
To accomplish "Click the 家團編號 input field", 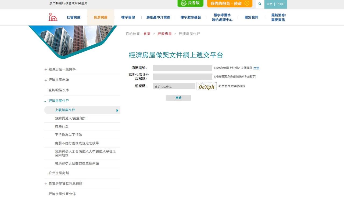I will [x=182, y=68].
